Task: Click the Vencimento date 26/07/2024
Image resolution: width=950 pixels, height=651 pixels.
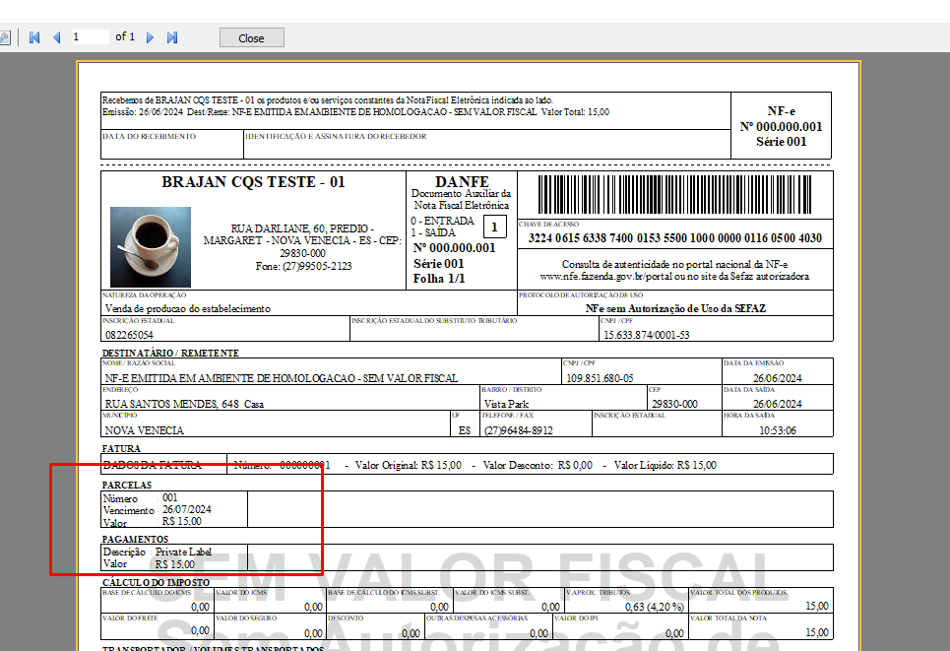Action: [x=187, y=510]
